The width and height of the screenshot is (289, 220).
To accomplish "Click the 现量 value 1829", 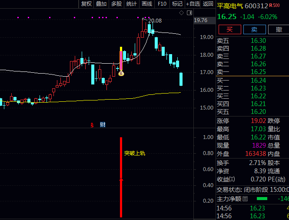I will (x=259, y=146).
